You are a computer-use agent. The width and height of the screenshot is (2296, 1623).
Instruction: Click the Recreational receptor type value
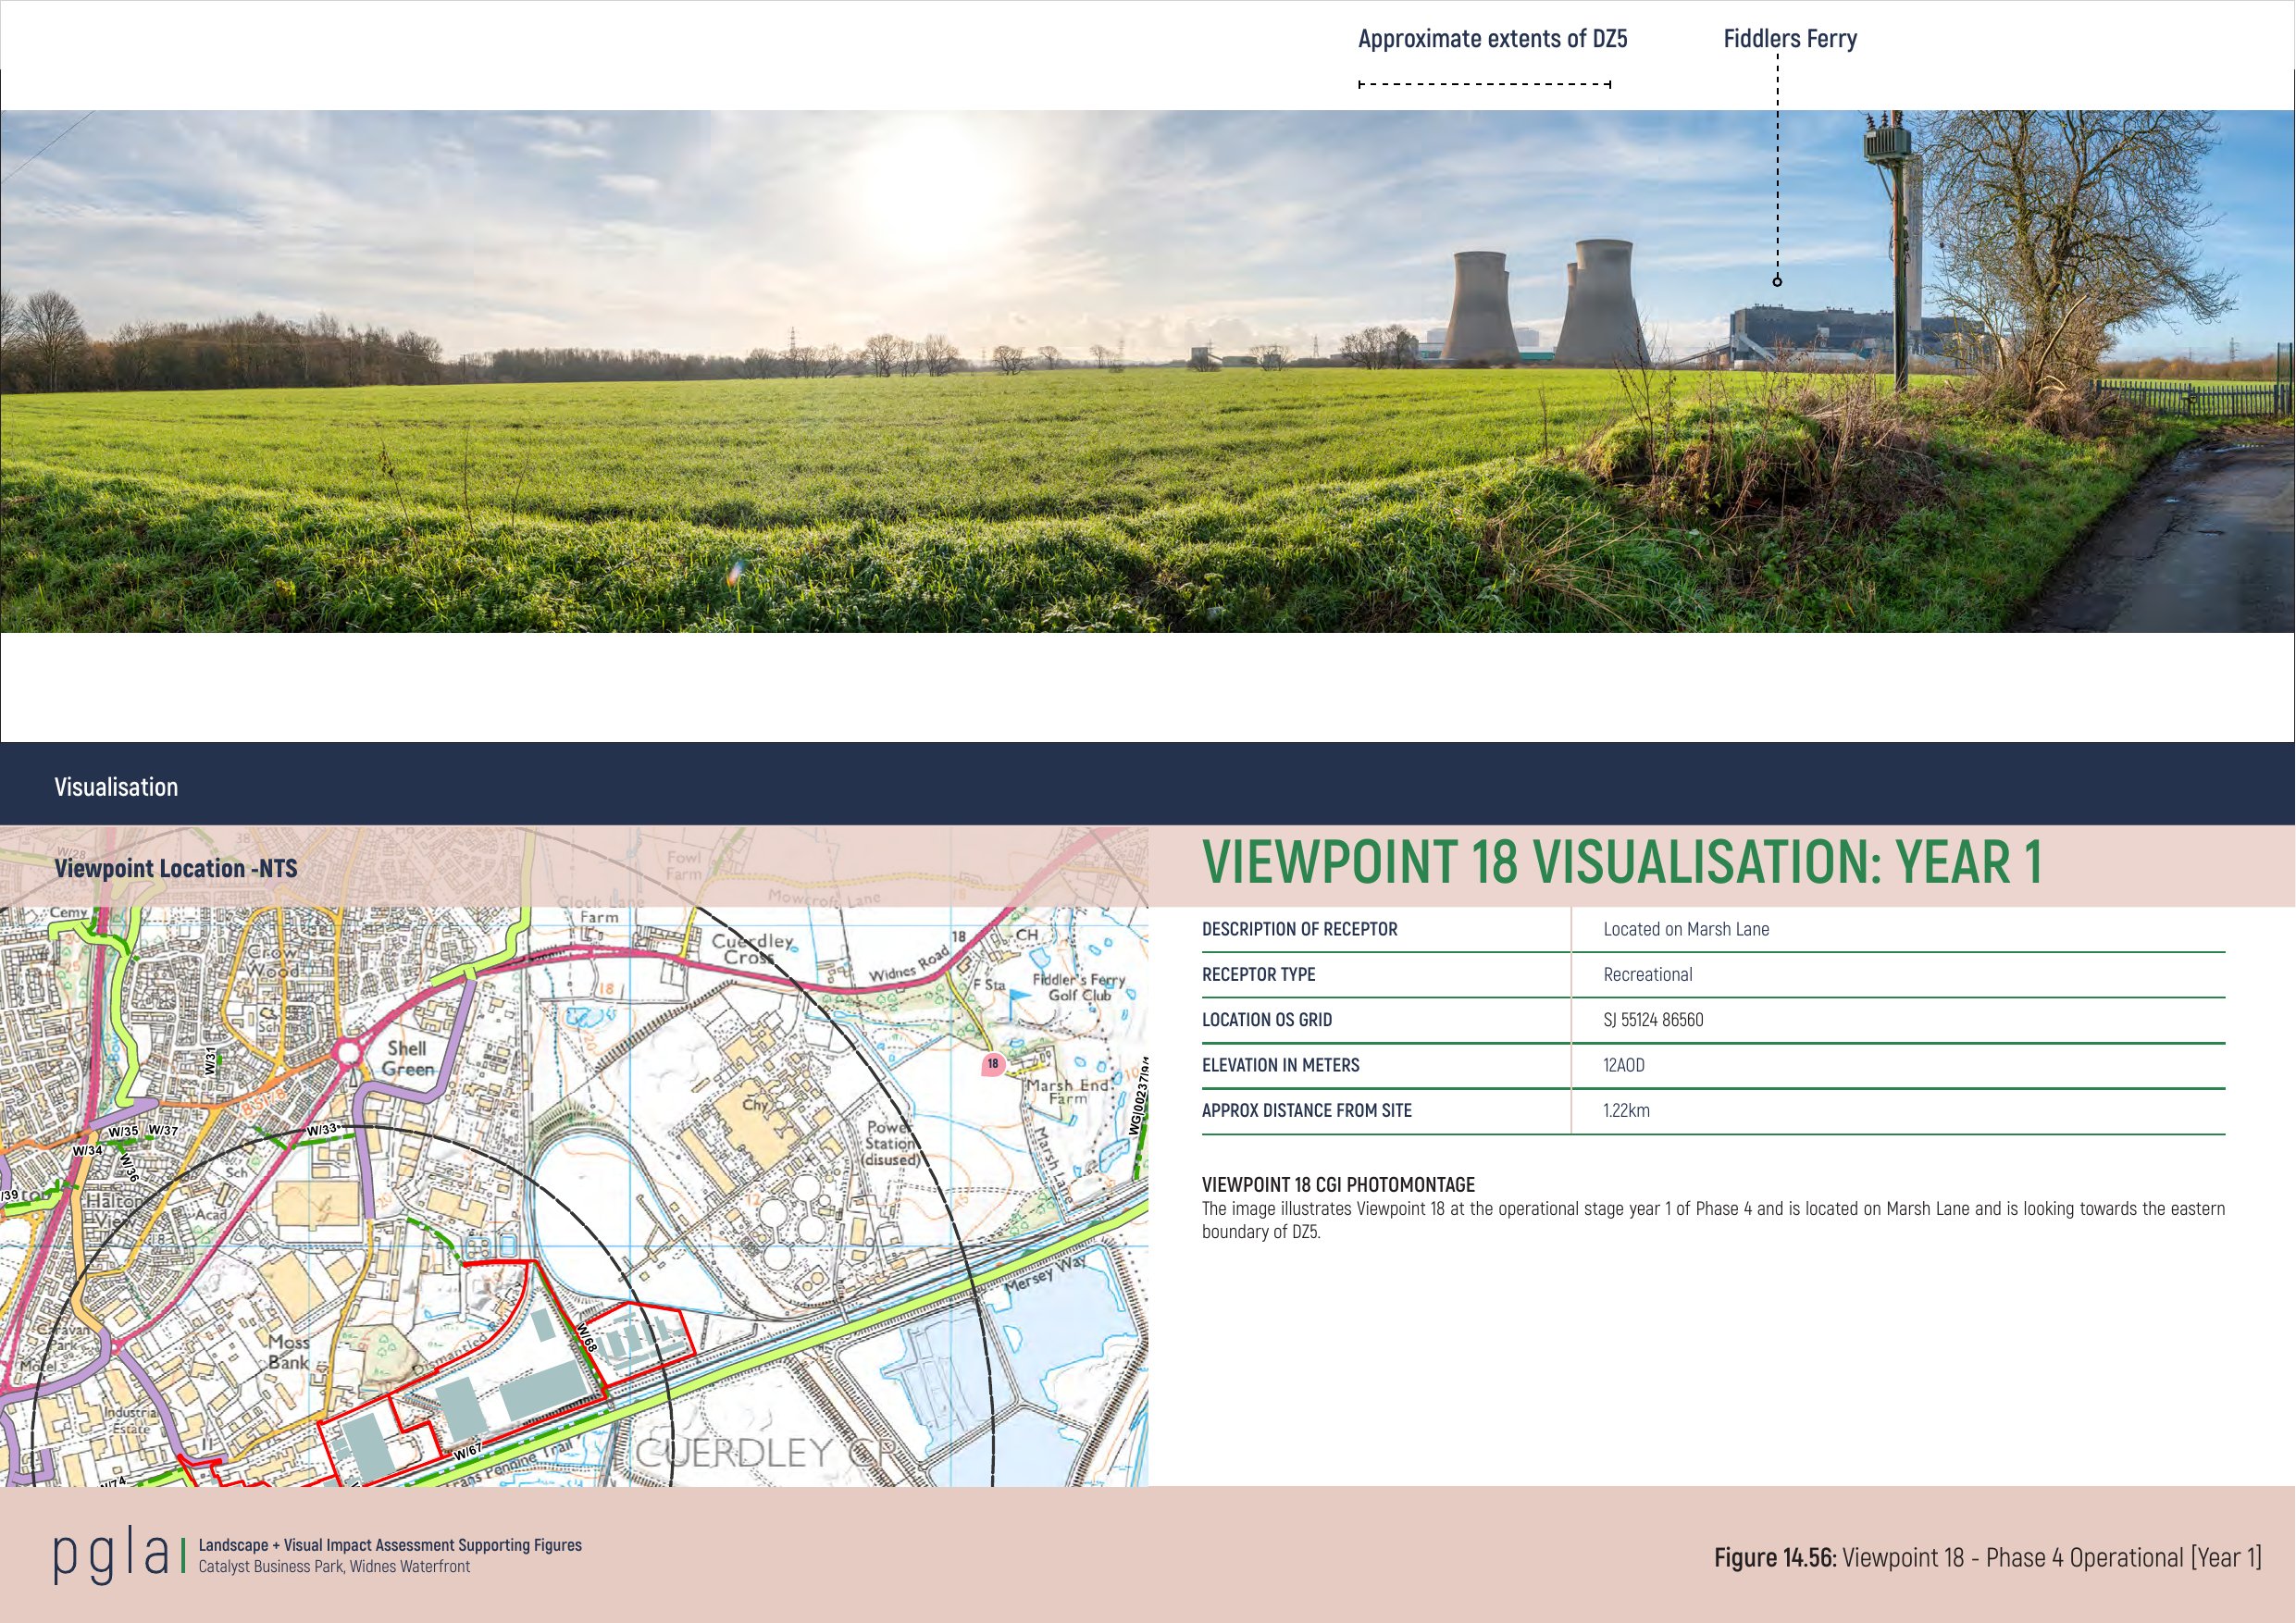[x=1647, y=974]
